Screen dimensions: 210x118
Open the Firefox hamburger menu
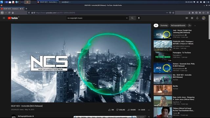click(208, 13)
